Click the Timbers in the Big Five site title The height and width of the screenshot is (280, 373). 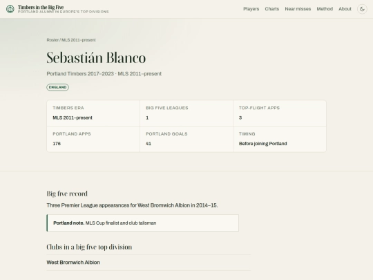tap(41, 7)
